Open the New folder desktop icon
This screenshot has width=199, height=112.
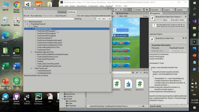pos(6,52)
